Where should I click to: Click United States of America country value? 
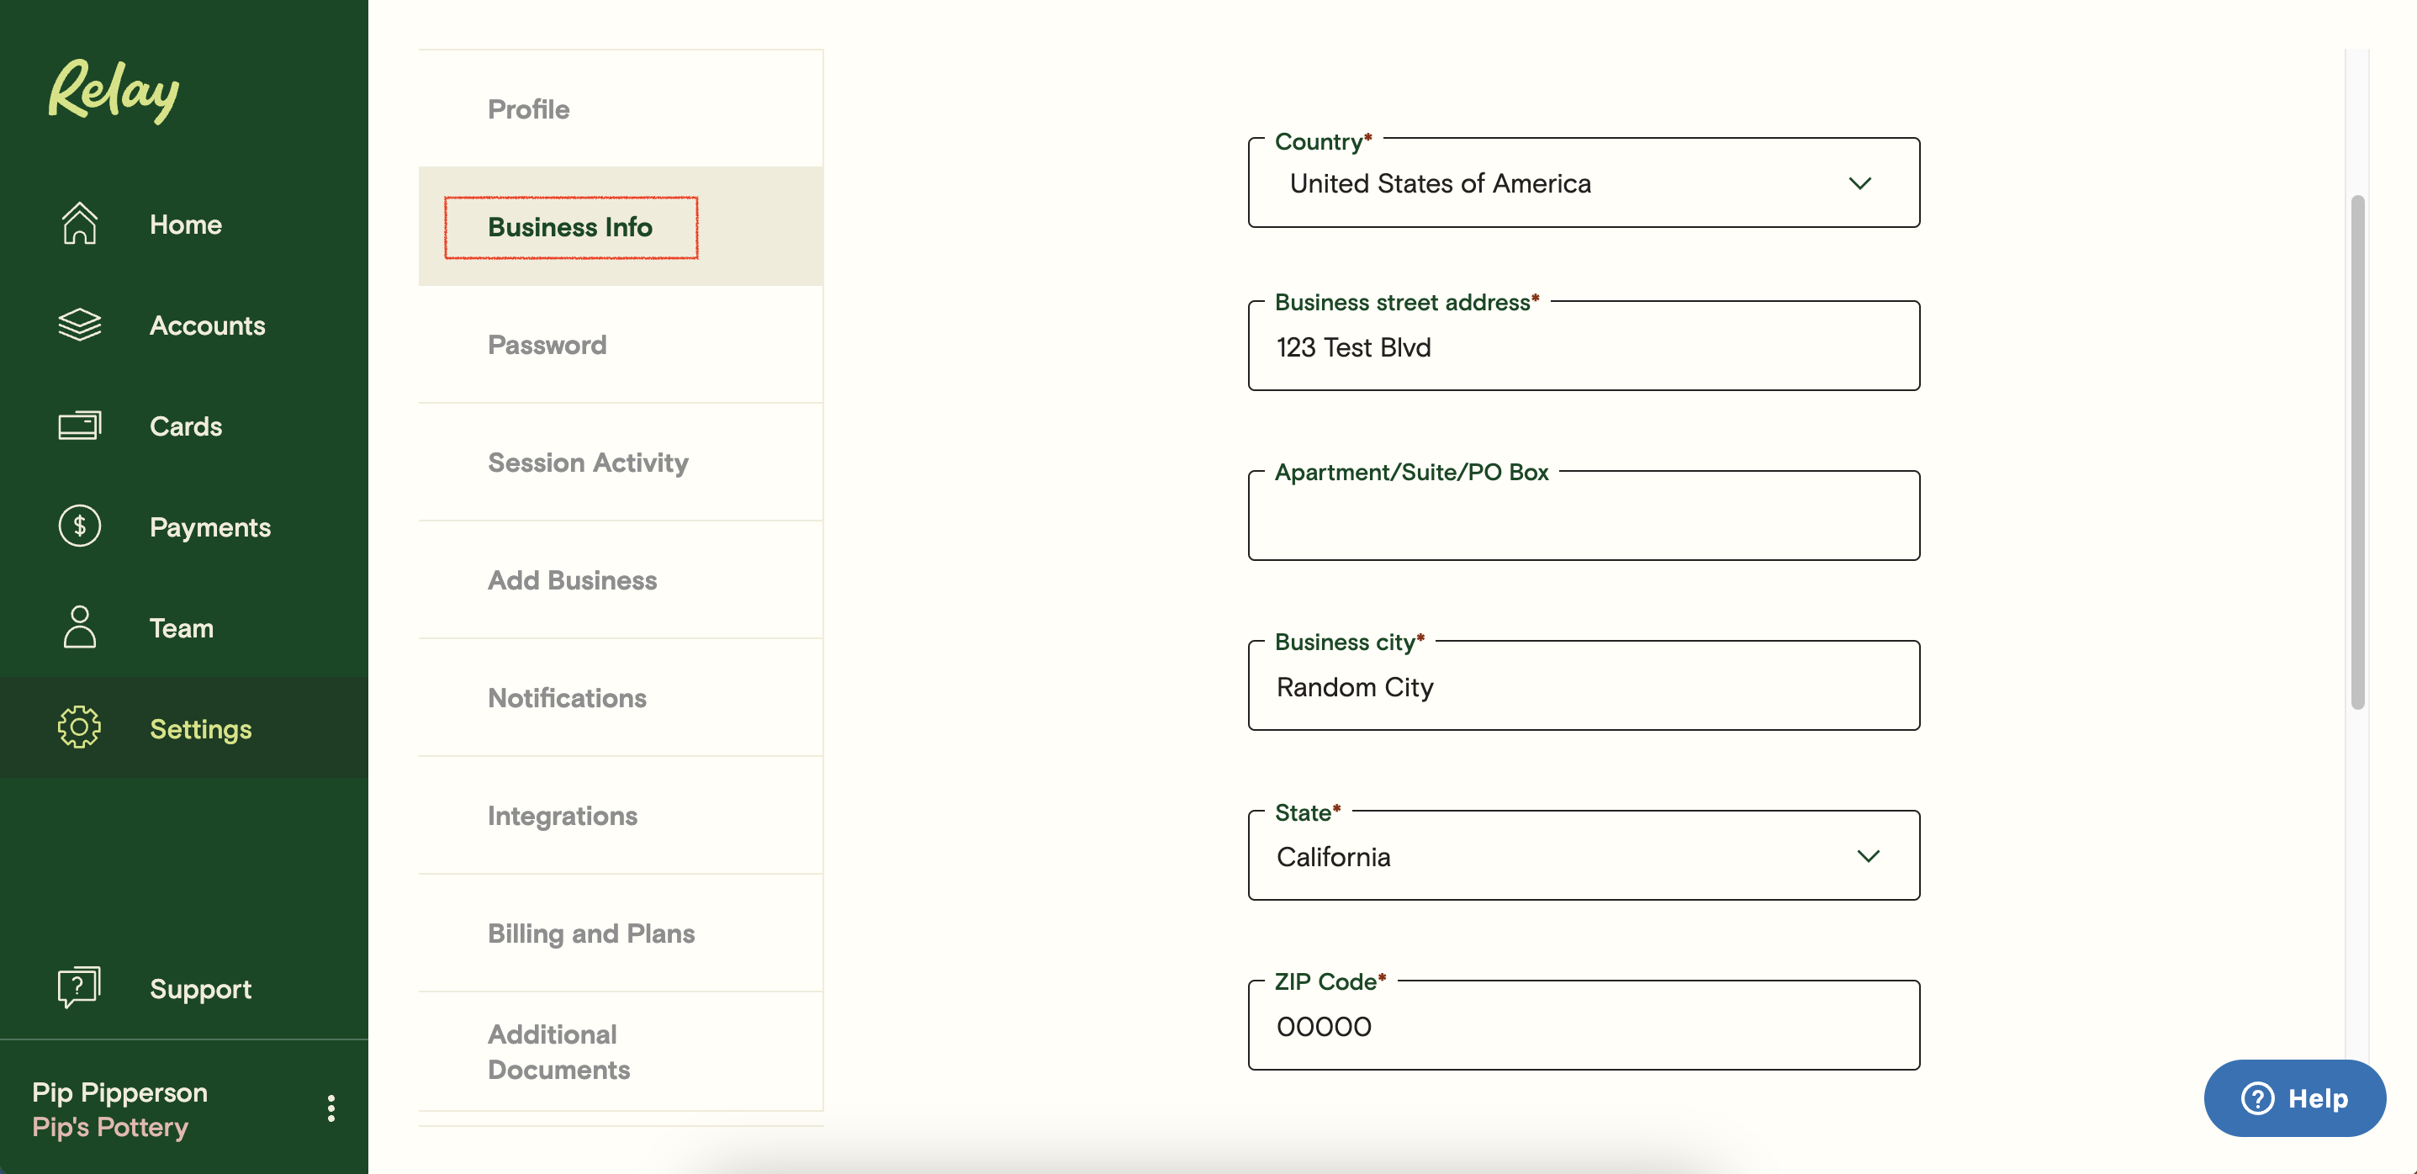(1439, 183)
